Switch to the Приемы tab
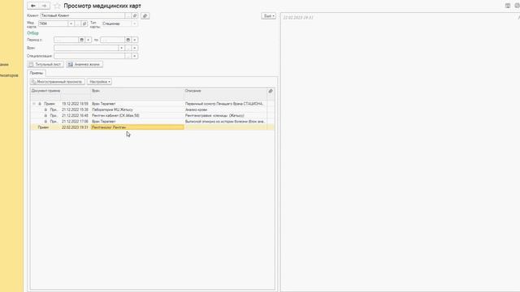The width and height of the screenshot is (520, 292). point(37,73)
